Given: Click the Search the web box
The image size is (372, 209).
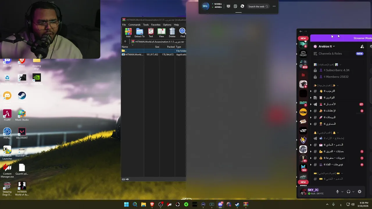Looking at the screenshot, I should click(x=258, y=6).
